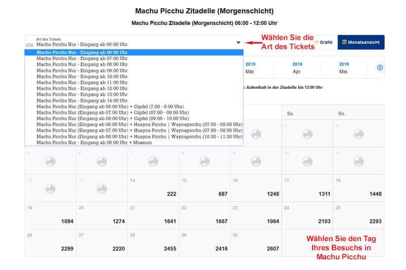This screenshot has width=406, height=270.
Task: Choose Machu Picchu Nur - Eingang ab 11:00 Uhr
Action: (x=134, y=83)
